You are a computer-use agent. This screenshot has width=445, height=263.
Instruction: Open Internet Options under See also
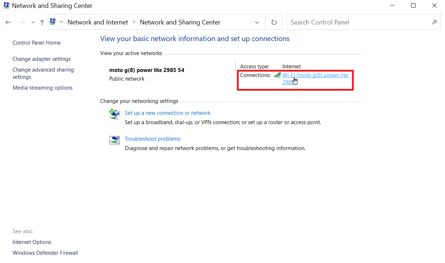(x=32, y=242)
